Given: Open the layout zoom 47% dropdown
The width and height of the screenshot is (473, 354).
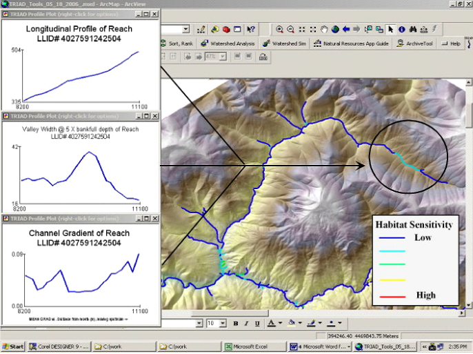Looking at the screenshot, I should (x=224, y=57).
